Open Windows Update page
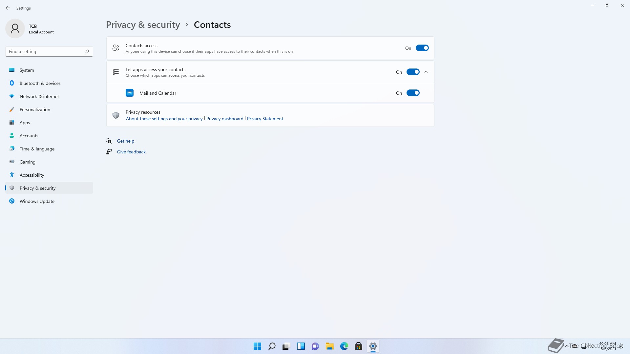The image size is (630, 354). 49,201
